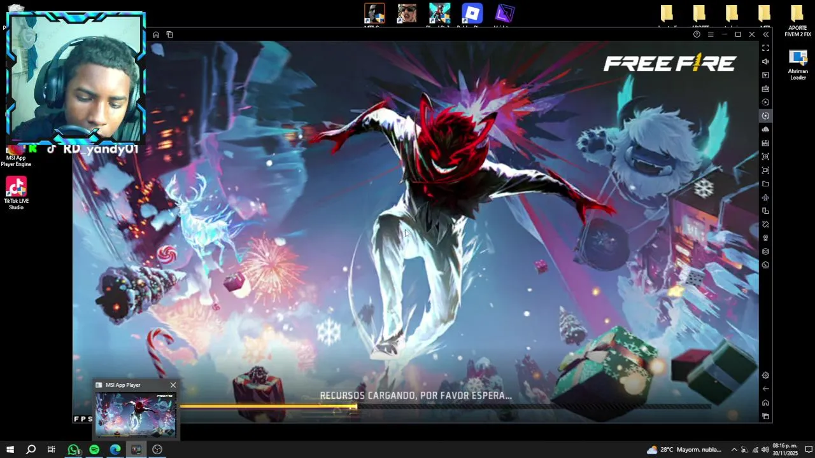Click the multi-window icon next to home icon
Image resolution: width=815 pixels, height=458 pixels.
point(170,34)
